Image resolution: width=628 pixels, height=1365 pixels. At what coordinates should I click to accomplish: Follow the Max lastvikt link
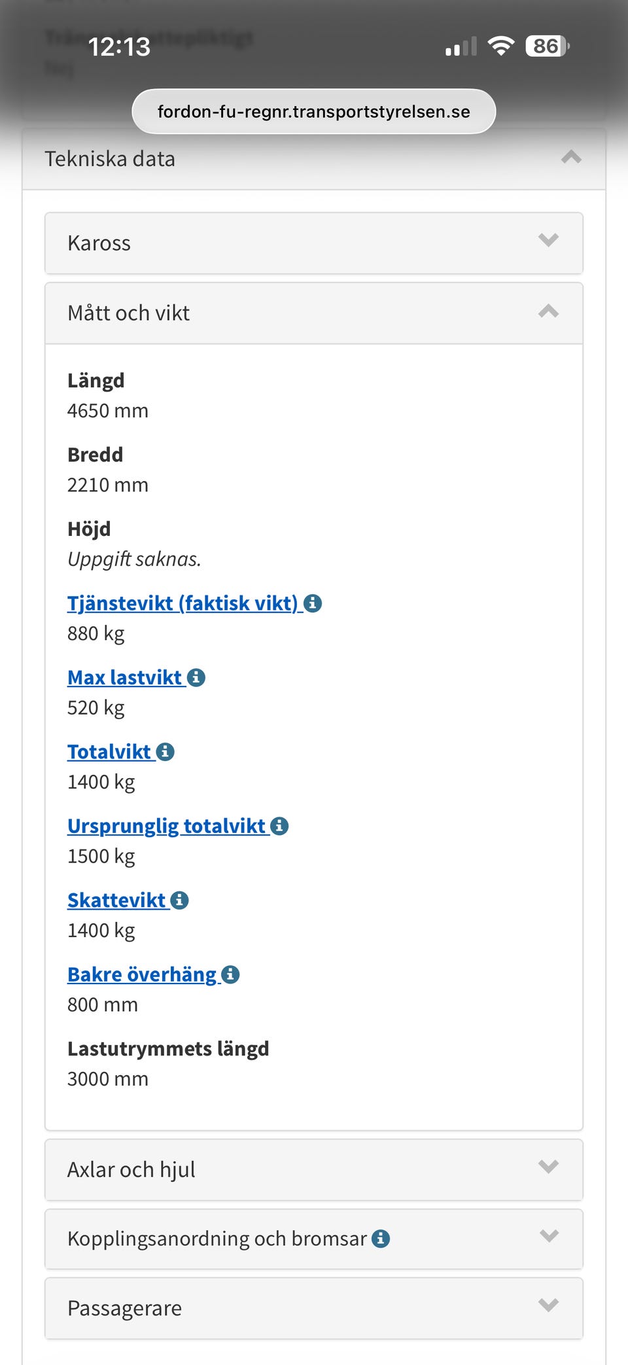click(x=124, y=678)
